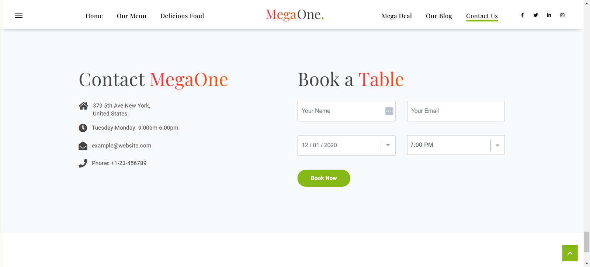
Task: Go to Our Menu page
Action: [x=131, y=16]
